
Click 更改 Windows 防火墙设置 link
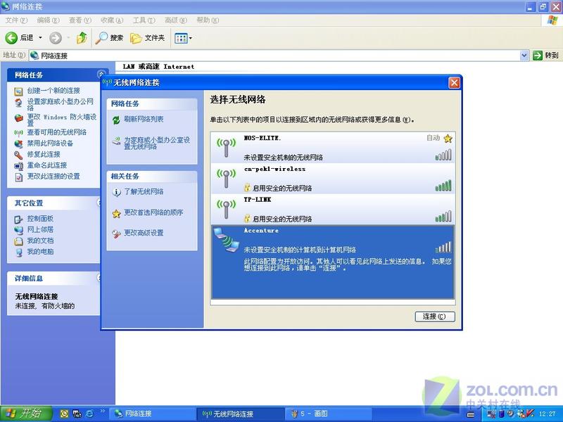[x=62, y=120]
